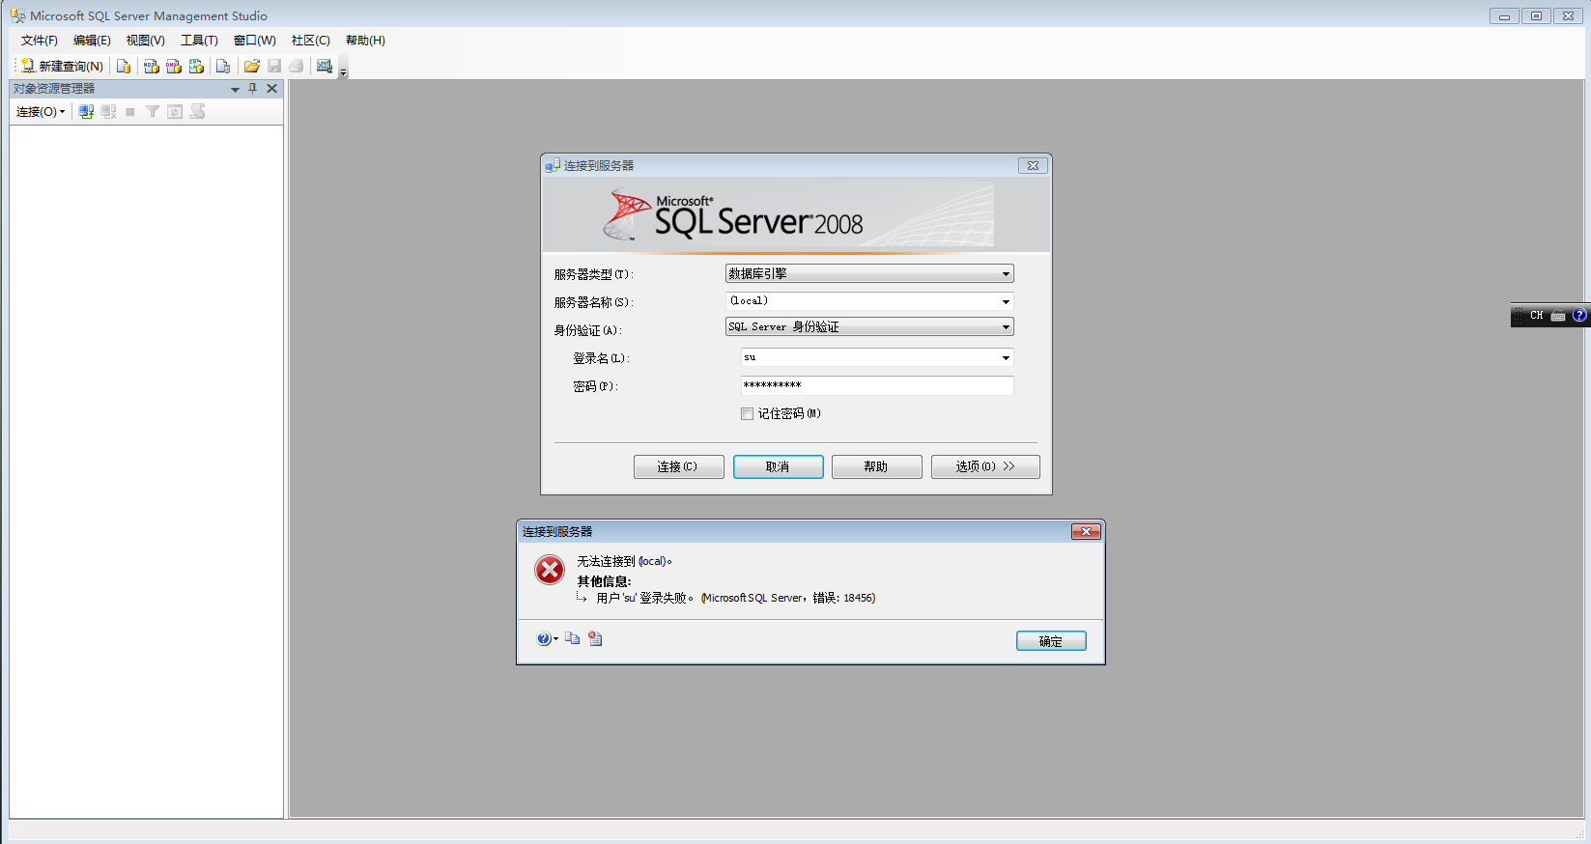Click the 取消 button
Screen dimensions: 1591x844
coord(778,466)
